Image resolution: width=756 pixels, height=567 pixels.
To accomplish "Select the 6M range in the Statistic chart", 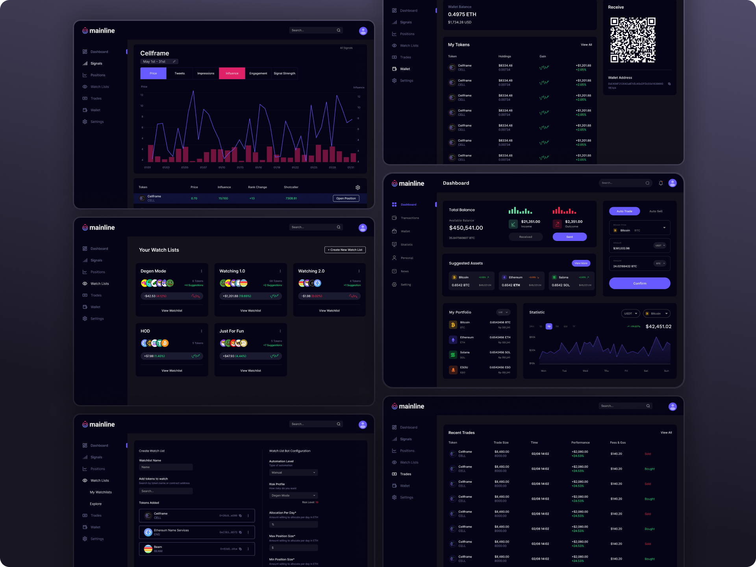I will (x=565, y=326).
